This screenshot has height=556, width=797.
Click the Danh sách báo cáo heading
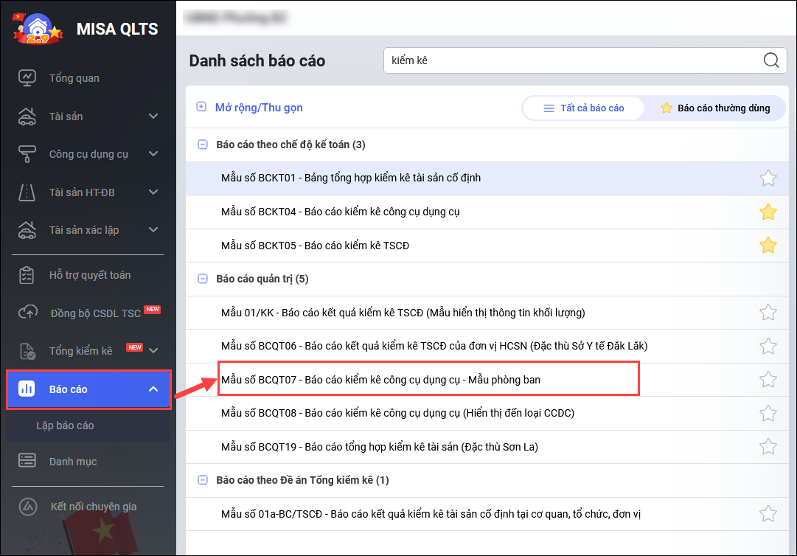257,61
